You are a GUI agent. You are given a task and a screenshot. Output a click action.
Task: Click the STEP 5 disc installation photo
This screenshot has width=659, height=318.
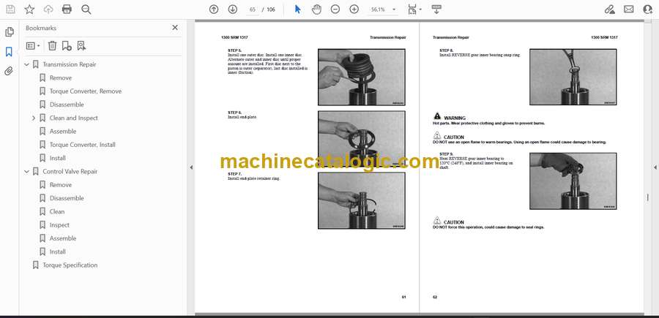[x=362, y=77]
